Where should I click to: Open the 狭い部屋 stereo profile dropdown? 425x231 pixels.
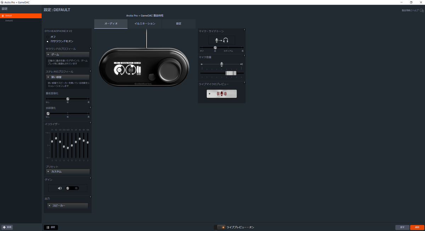[x=68, y=77]
